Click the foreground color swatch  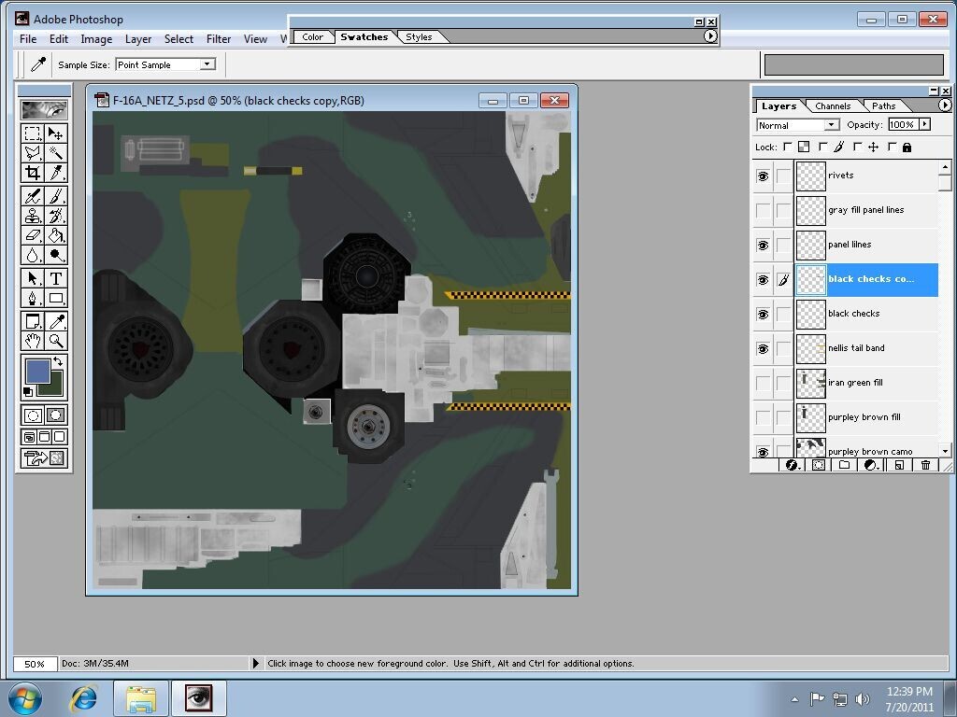[x=37, y=371]
